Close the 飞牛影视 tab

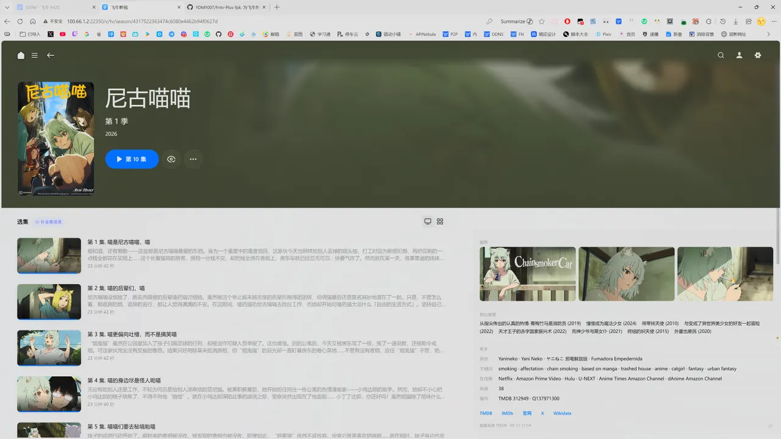click(179, 7)
